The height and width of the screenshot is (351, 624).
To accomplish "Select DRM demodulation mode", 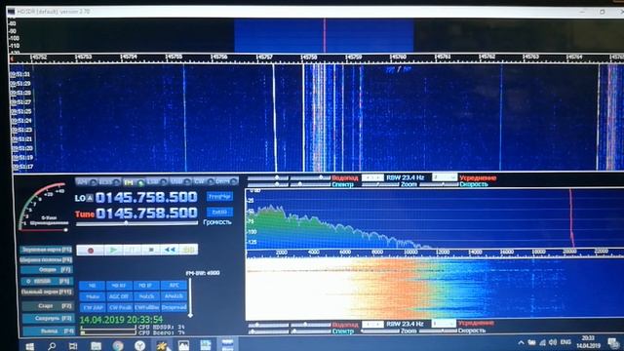I will point(227,182).
